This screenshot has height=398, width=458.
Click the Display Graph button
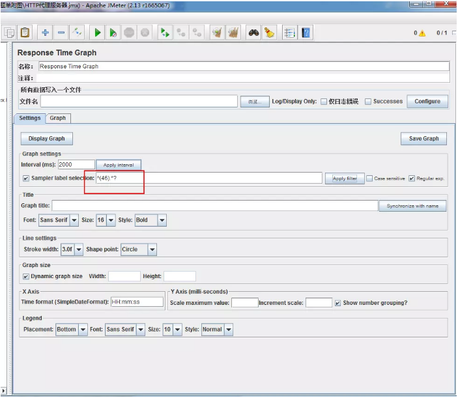click(x=47, y=139)
